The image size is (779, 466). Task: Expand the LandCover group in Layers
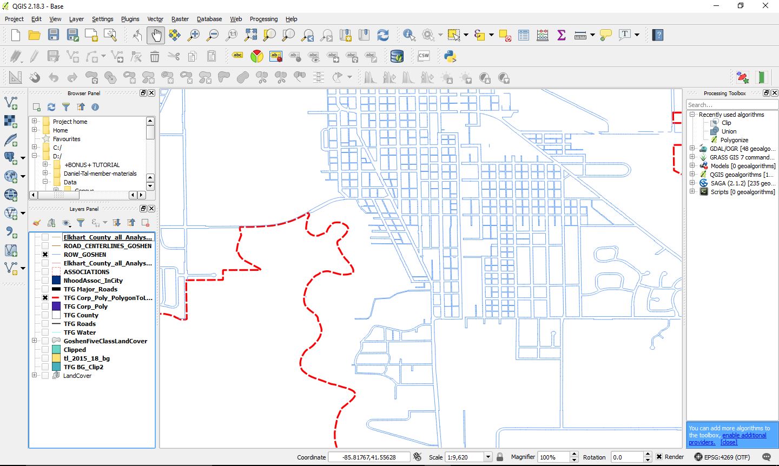35,375
